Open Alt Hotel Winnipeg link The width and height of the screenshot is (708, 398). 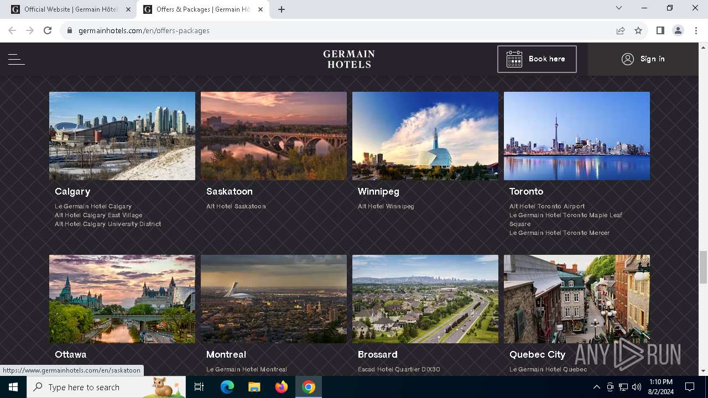tap(386, 206)
